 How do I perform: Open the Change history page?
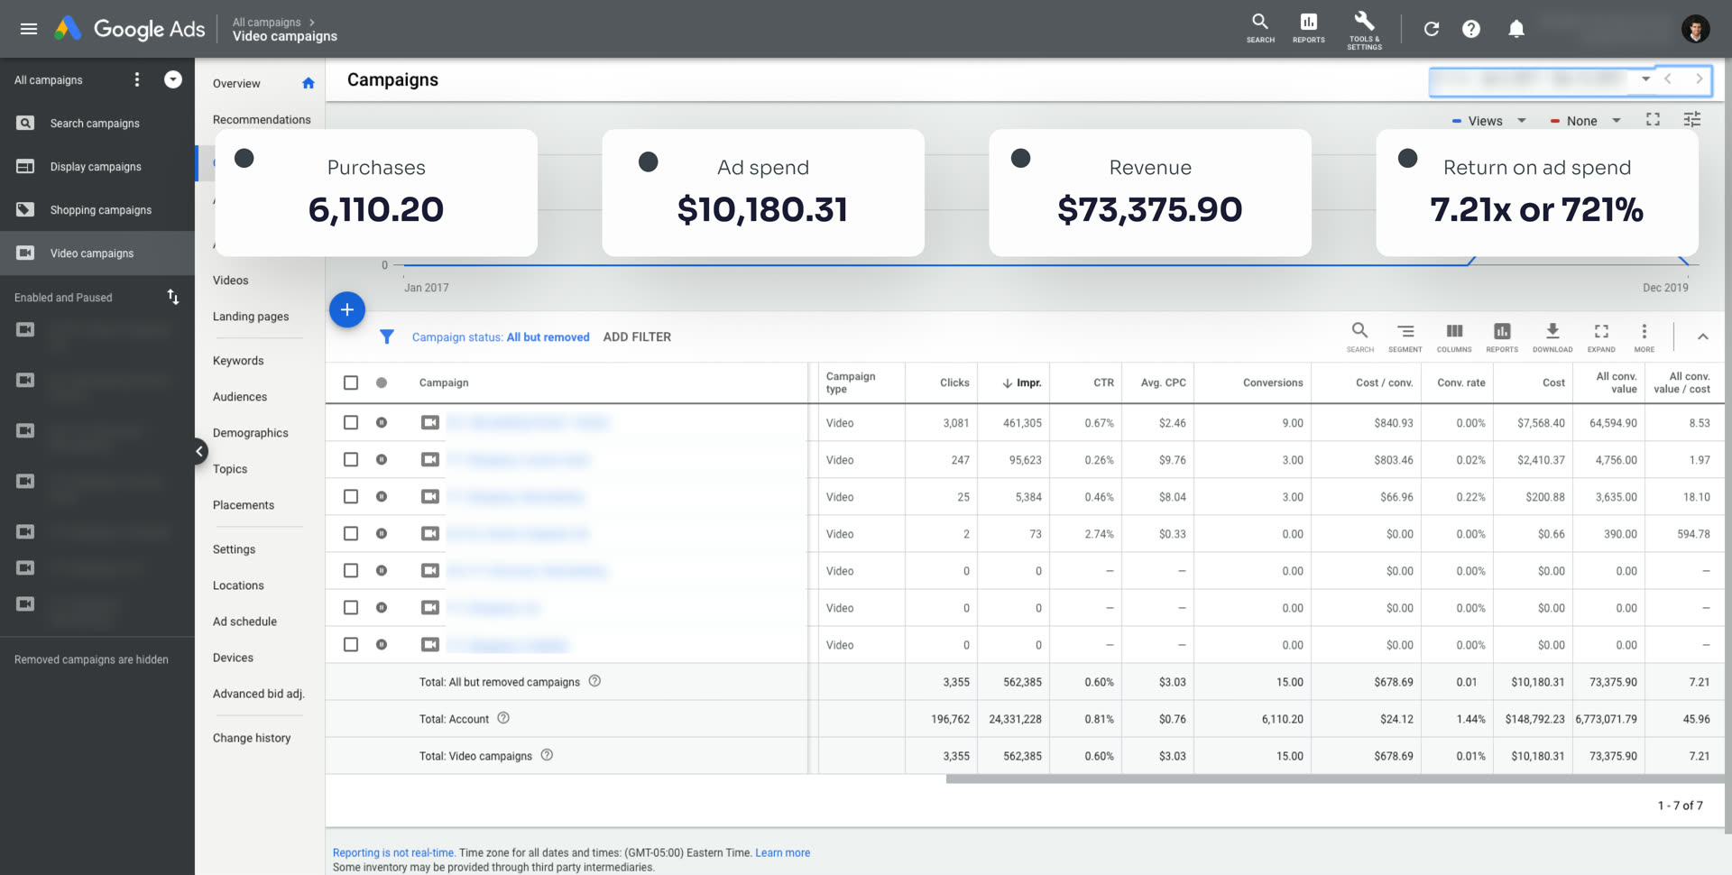coord(252,737)
